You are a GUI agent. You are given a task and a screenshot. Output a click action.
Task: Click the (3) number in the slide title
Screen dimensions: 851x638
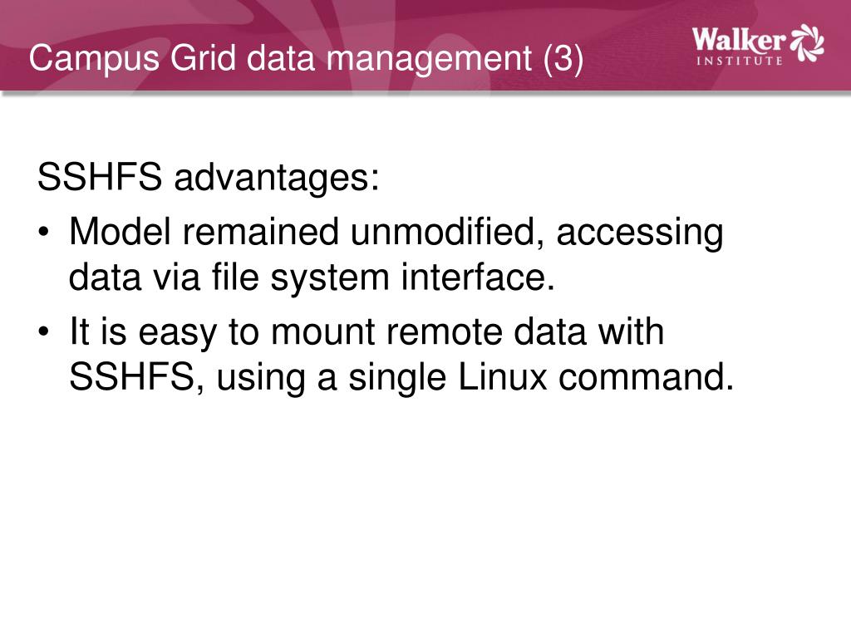[563, 58]
